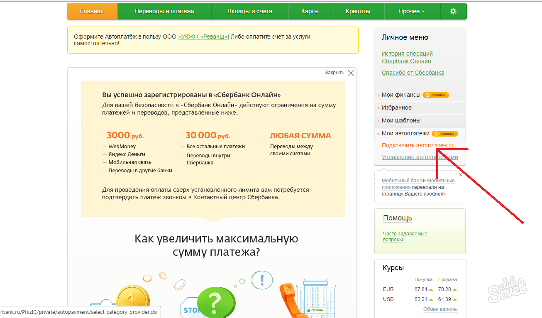Dismiss the Мобильный банк tooltip X
Image resolution: width=542 pixels, height=318 pixels.
coord(460,175)
